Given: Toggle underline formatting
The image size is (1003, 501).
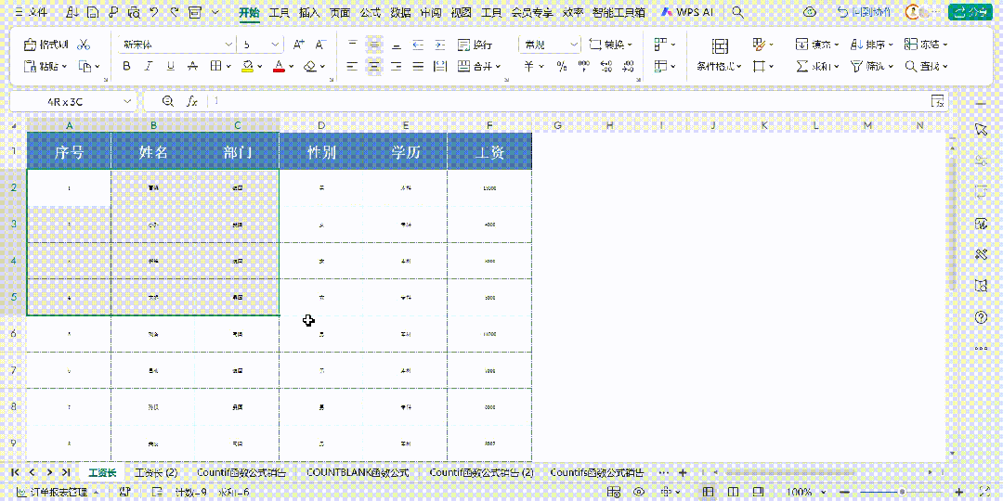Looking at the screenshot, I should pos(170,66).
